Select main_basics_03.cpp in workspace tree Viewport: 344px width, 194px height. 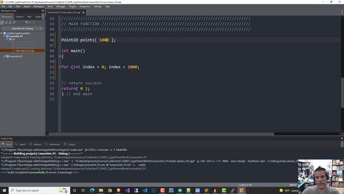tap(25, 51)
